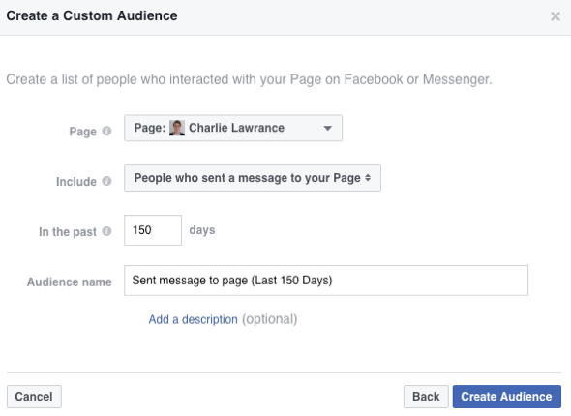
Task: Go back with the Back button
Action: point(426,397)
